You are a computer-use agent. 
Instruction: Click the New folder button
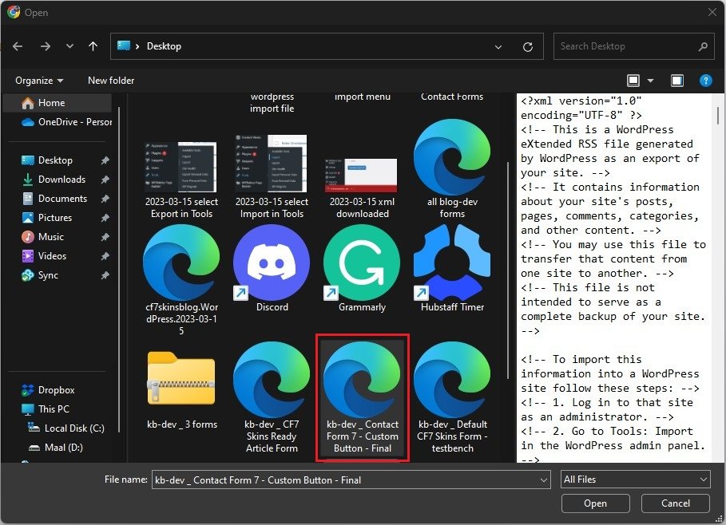[x=111, y=81]
